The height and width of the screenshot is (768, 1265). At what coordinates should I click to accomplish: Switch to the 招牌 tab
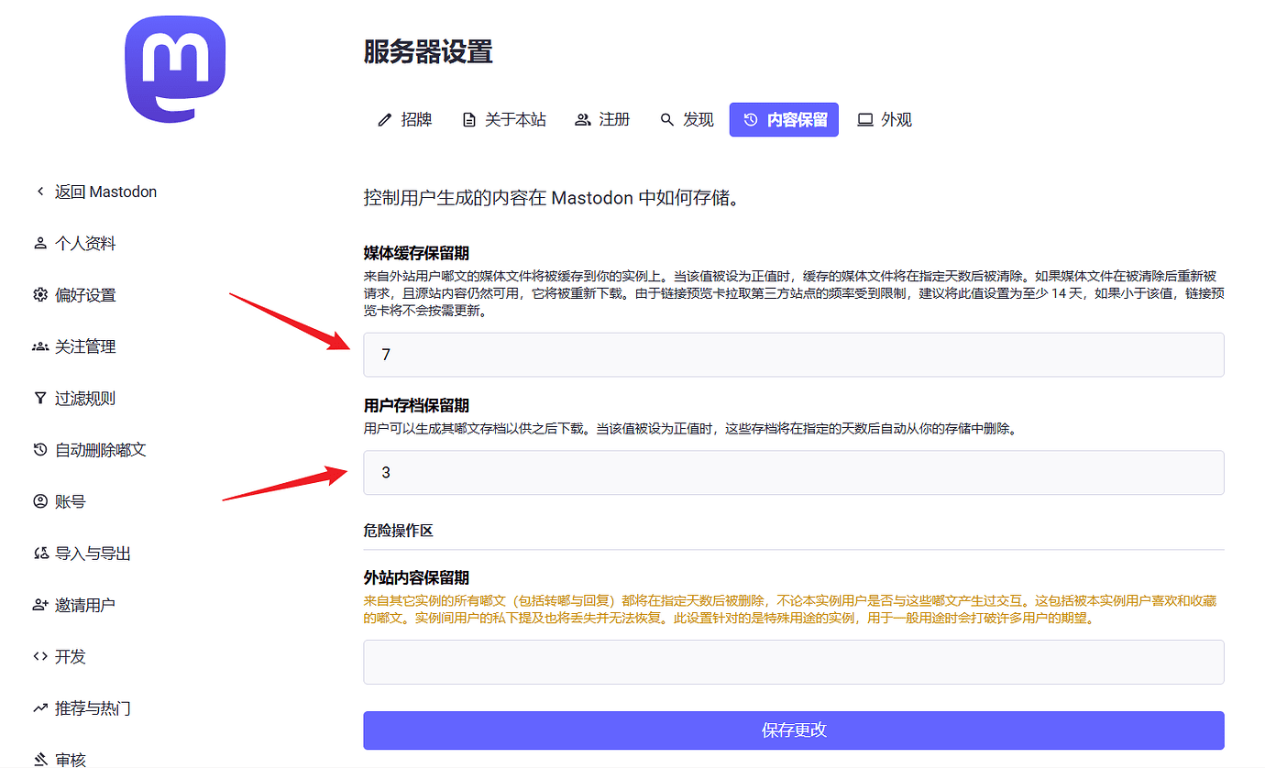pos(406,119)
